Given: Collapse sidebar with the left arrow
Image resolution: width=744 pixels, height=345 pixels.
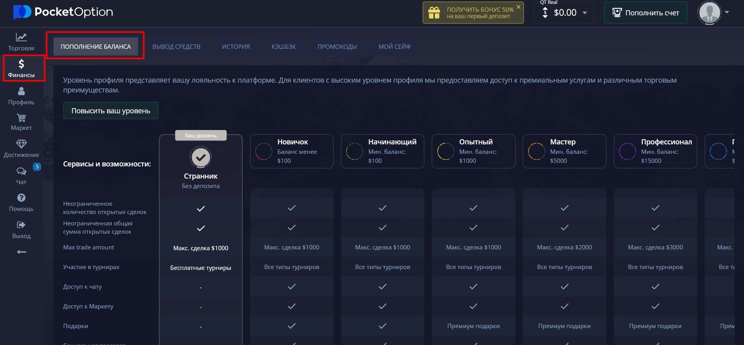Looking at the screenshot, I should pos(22,252).
